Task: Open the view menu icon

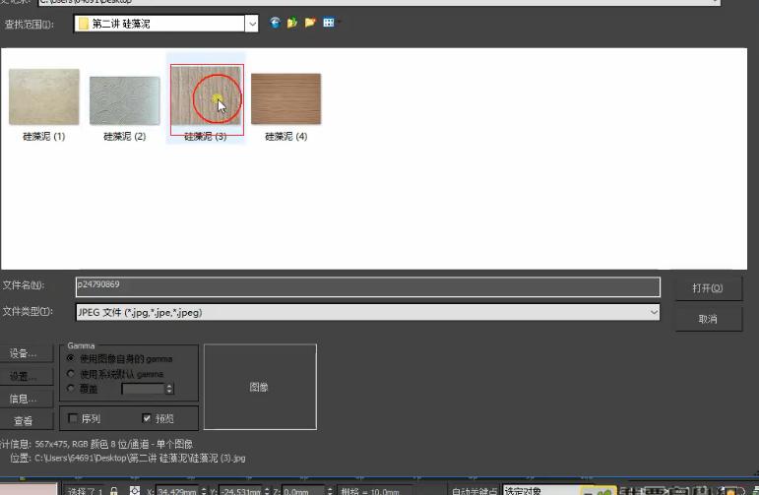Action: pos(329,23)
